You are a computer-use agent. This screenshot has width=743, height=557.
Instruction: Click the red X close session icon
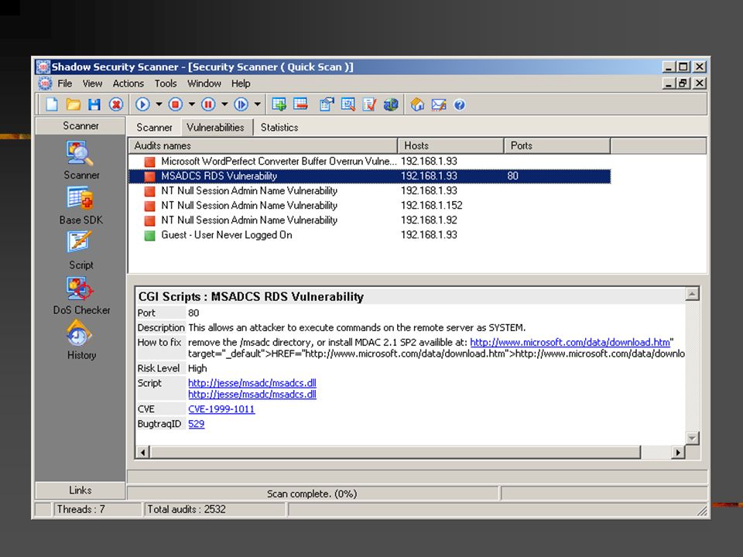tap(116, 104)
